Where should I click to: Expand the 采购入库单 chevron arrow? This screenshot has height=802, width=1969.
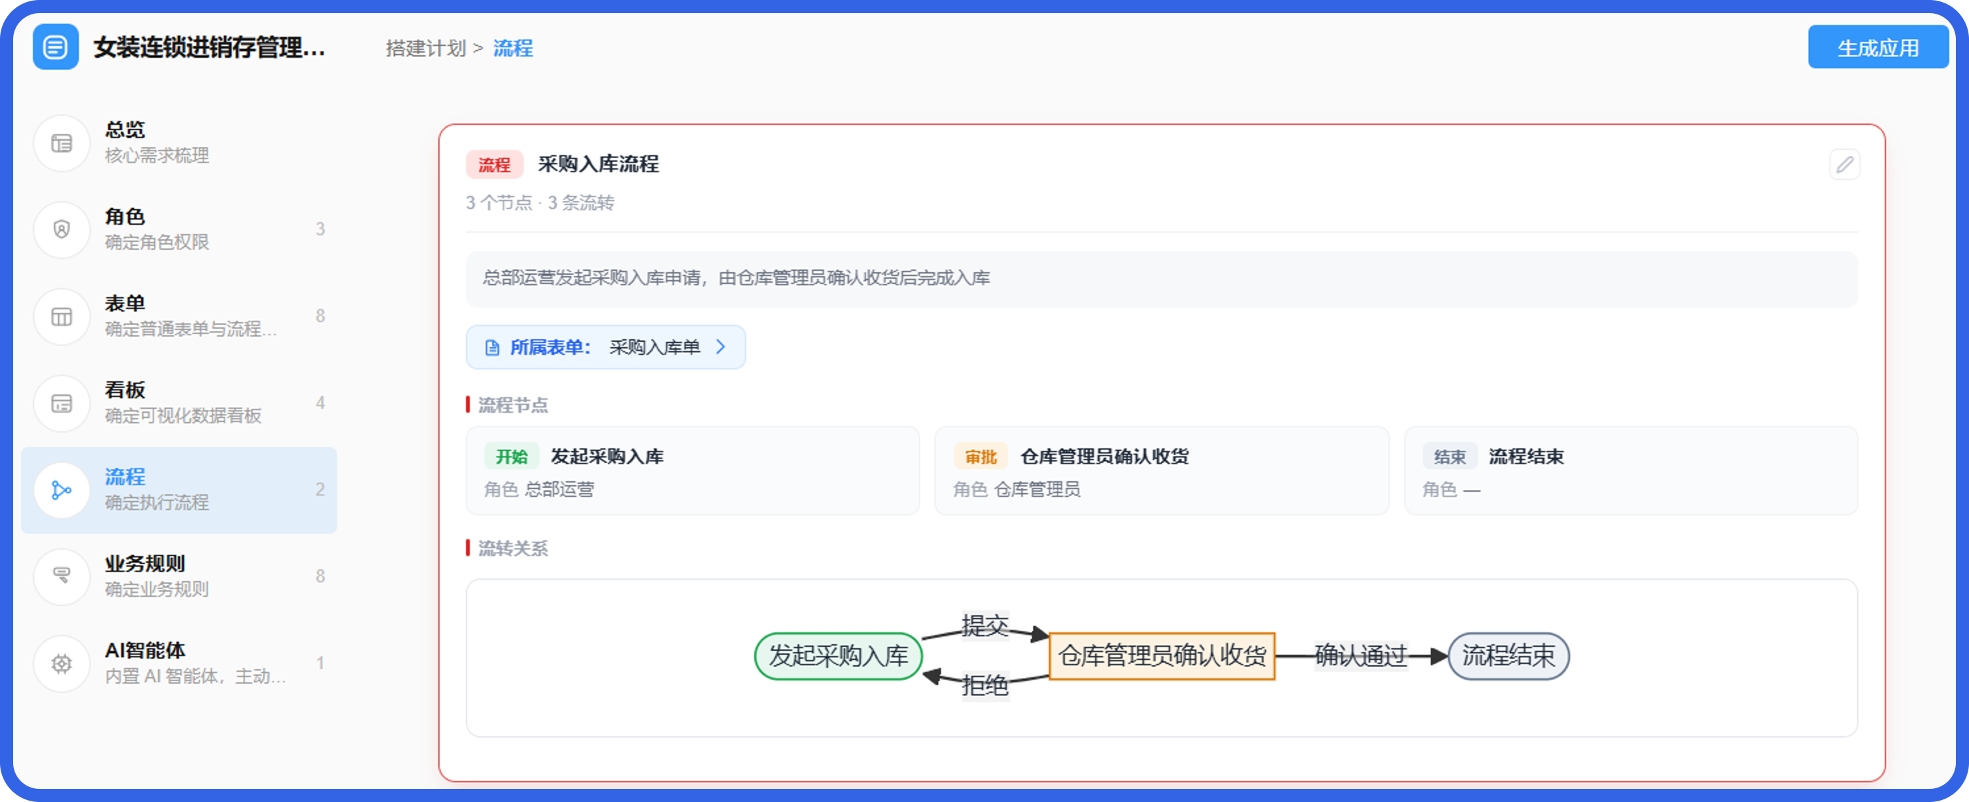[x=720, y=347]
